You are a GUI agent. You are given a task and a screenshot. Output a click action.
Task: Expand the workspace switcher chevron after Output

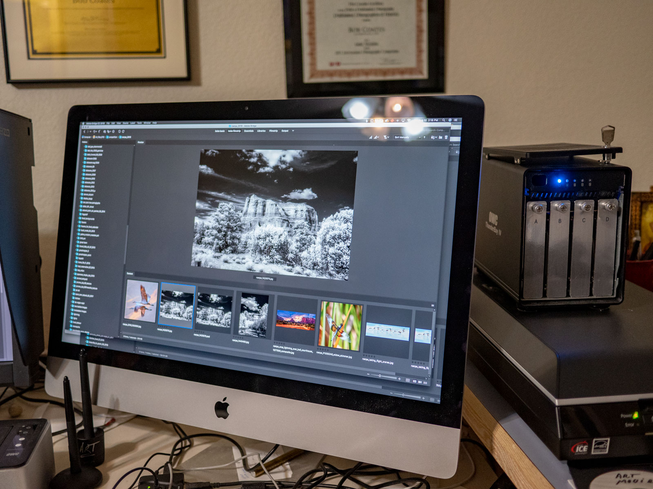293,131
